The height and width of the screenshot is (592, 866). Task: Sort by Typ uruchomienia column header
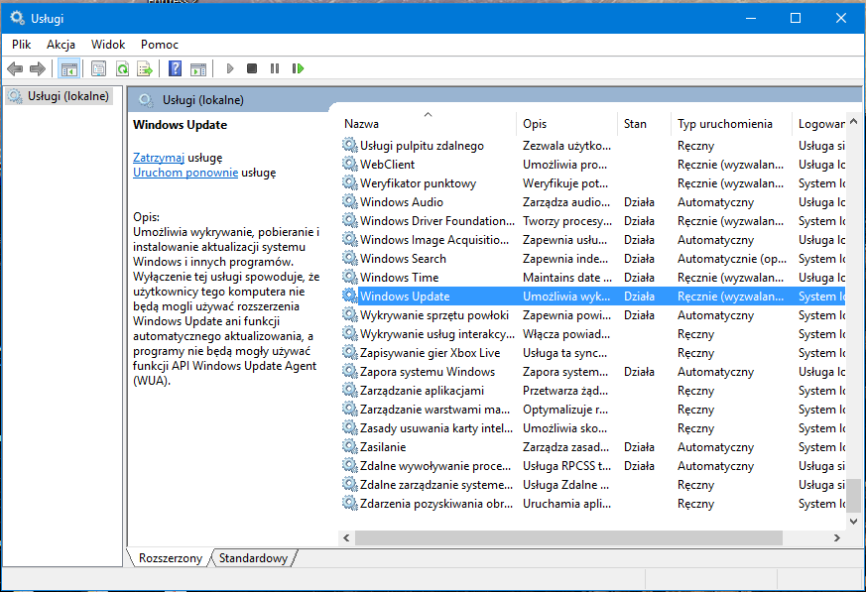731,124
